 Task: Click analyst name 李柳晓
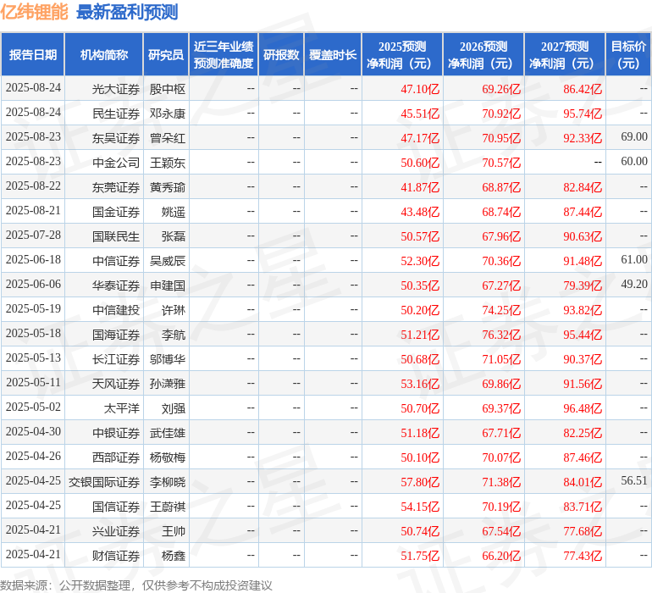coord(167,482)
